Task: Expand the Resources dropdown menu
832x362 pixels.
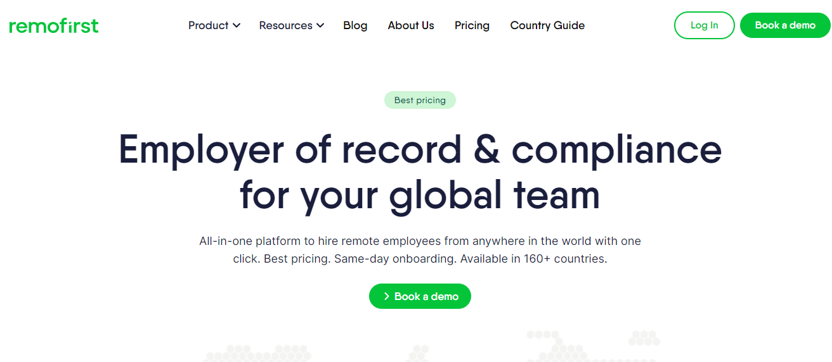Action: pos(292,25)
